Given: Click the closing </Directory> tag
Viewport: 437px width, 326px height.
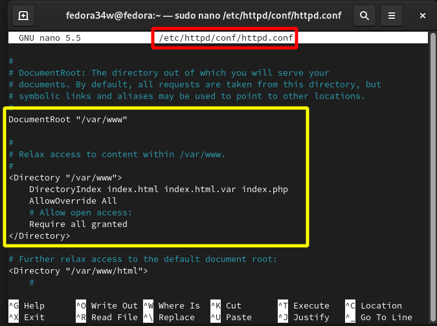Looking at the screenshot, I should point(39,236).
